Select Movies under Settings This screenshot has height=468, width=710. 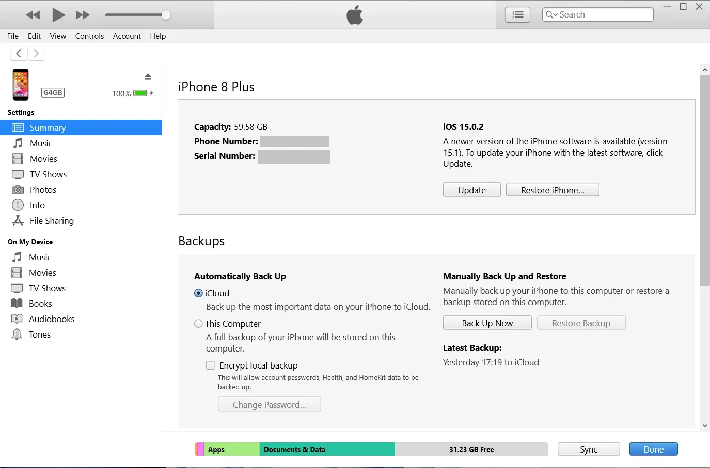(81, 159)
